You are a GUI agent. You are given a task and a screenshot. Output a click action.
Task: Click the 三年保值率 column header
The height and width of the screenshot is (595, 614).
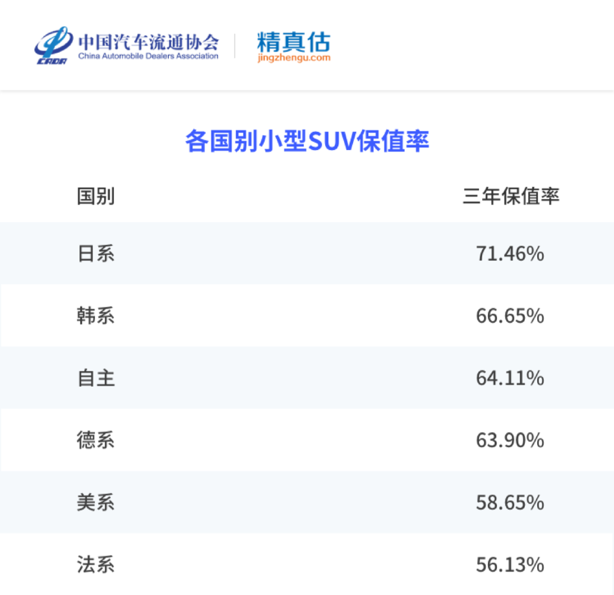[511, 196]
